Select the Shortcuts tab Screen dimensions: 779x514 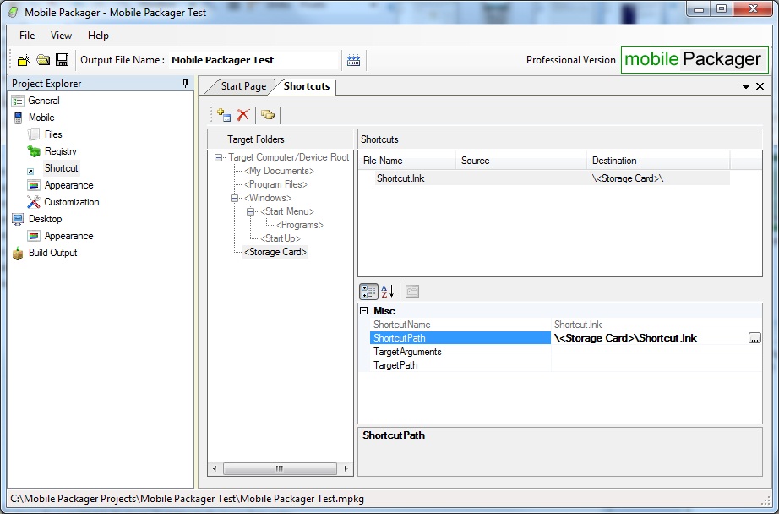pyautogui.click(x=307, y=86)
